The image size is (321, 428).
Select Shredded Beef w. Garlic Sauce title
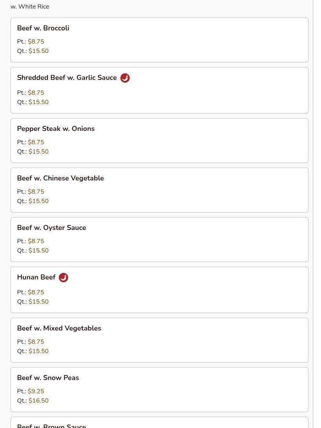coord(67,78)
